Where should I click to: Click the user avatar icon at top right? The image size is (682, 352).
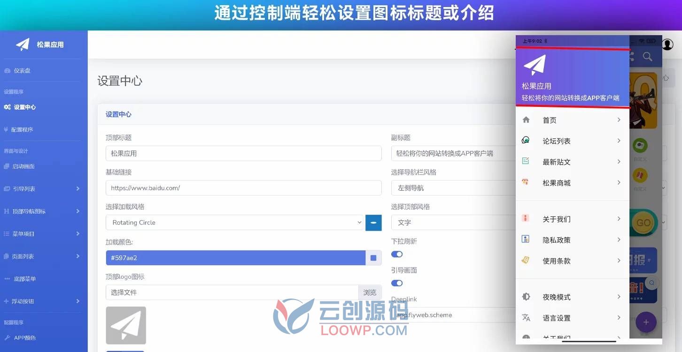click(x=667, y=44)
